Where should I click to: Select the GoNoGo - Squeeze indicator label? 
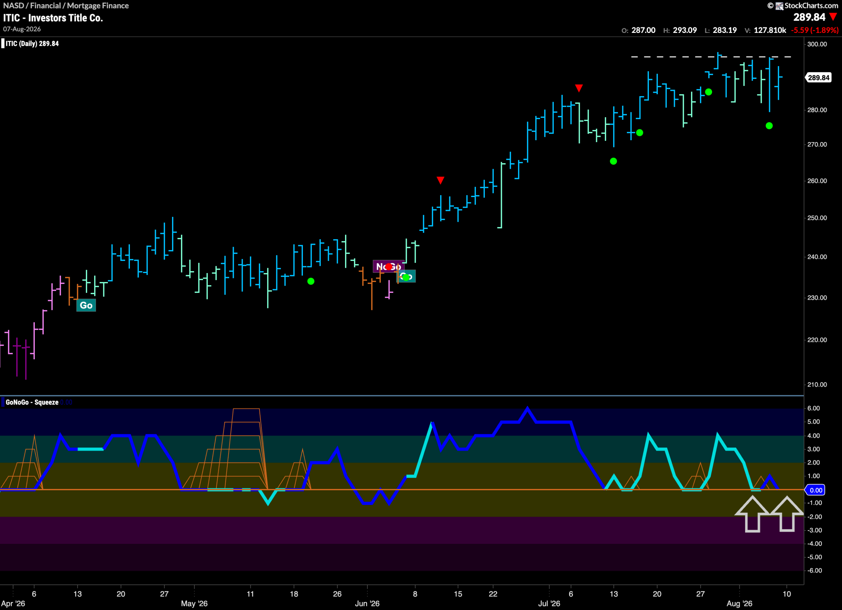pos(32,402)
